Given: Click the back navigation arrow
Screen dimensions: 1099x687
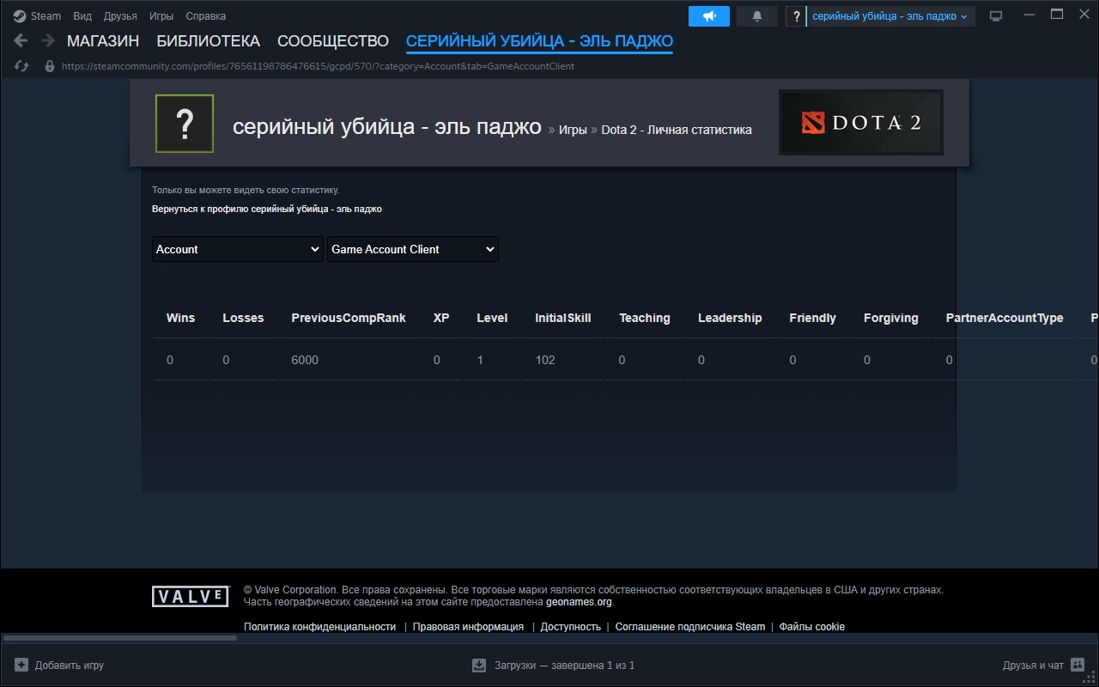Looking at the screenshot, I should click(x=21, y=40).
